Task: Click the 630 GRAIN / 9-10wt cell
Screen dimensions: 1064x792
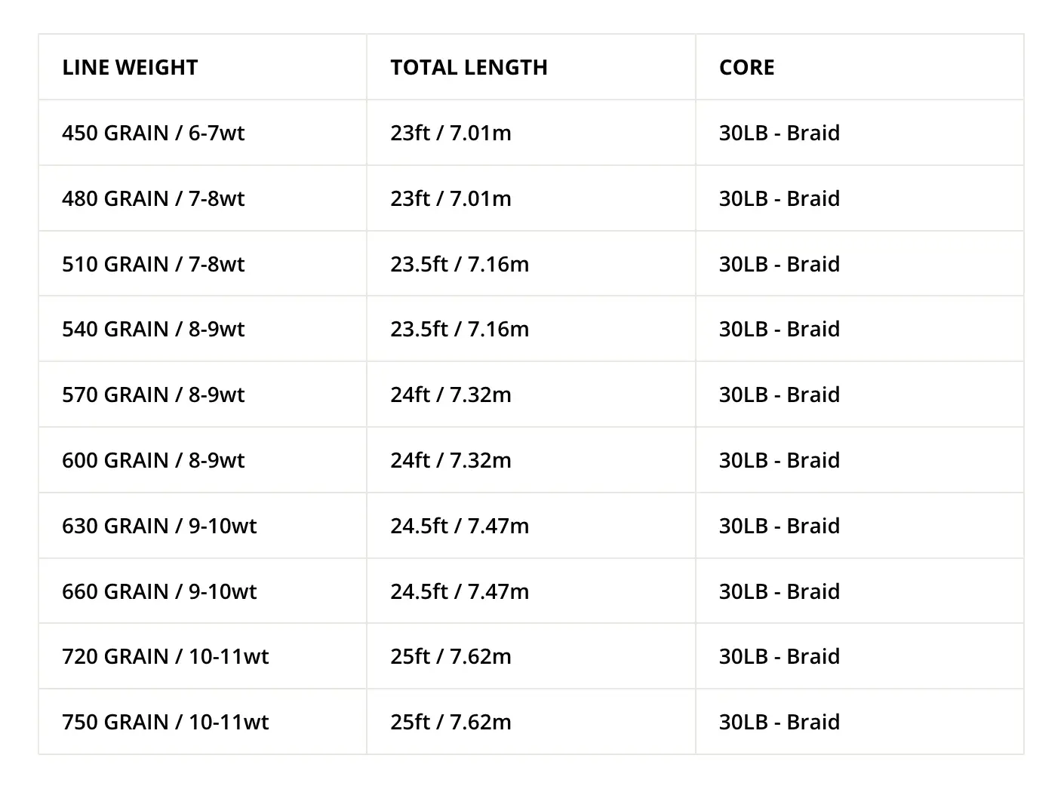Action: coord(159,526)
